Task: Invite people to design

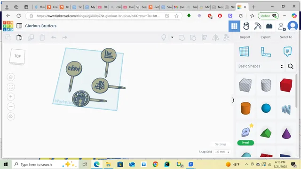Action: tap(282, 27)
